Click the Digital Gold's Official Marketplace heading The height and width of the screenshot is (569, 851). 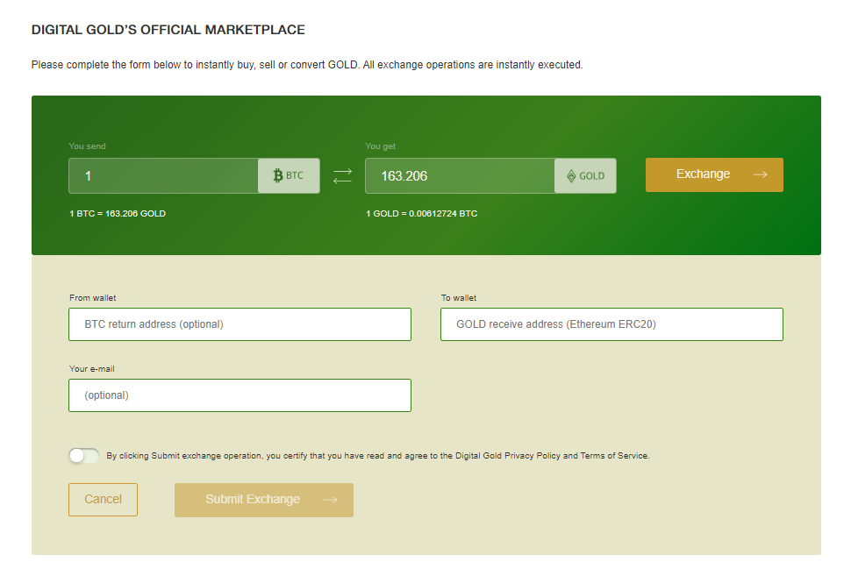tap(168, 30)
